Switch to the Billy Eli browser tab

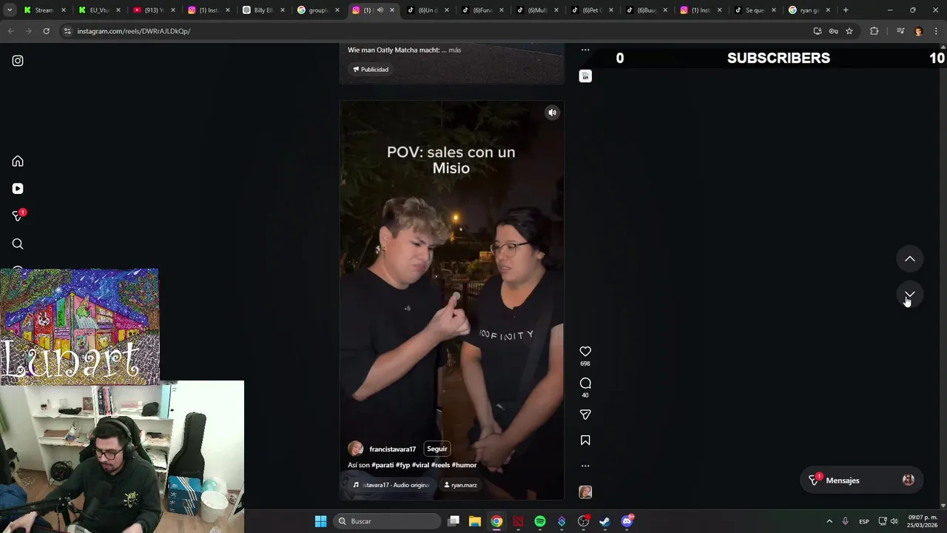pyautogui.click(x=263, y=10)
